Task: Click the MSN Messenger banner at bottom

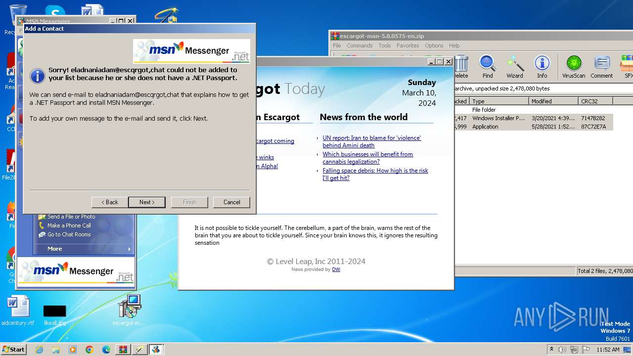Action: 76,271
